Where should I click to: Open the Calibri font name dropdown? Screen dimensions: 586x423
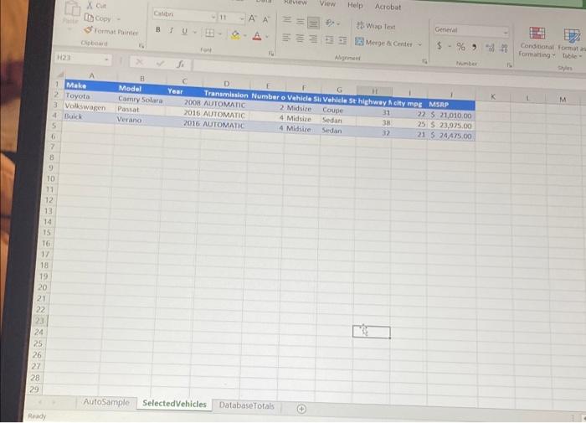coord(213,17)
